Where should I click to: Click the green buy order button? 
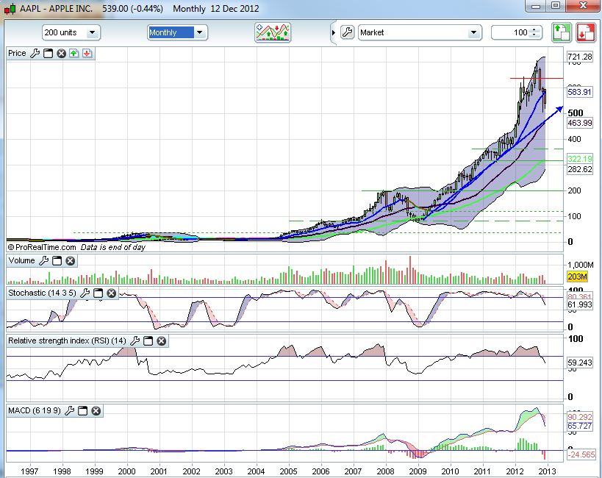[562, 32]
